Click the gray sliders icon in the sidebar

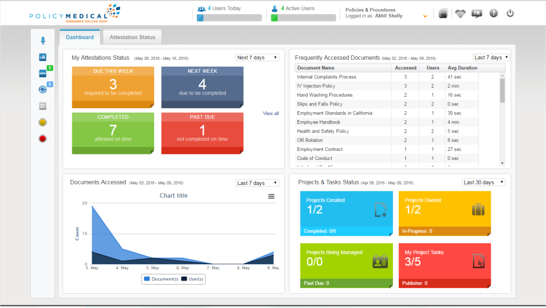click(x=43, y=106)
